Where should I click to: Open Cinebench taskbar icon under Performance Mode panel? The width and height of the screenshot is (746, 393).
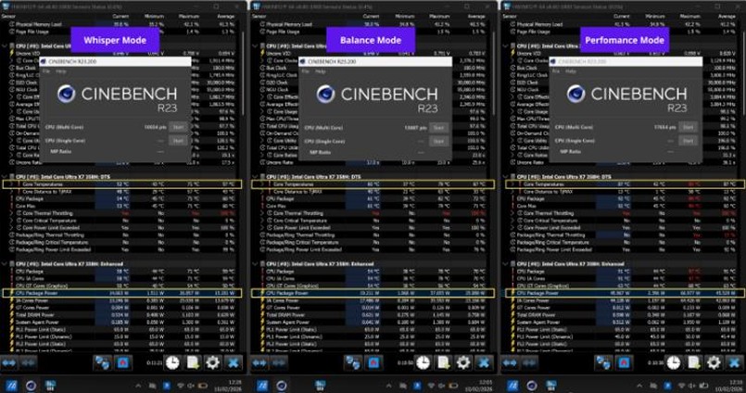click(x=531, y=386)
